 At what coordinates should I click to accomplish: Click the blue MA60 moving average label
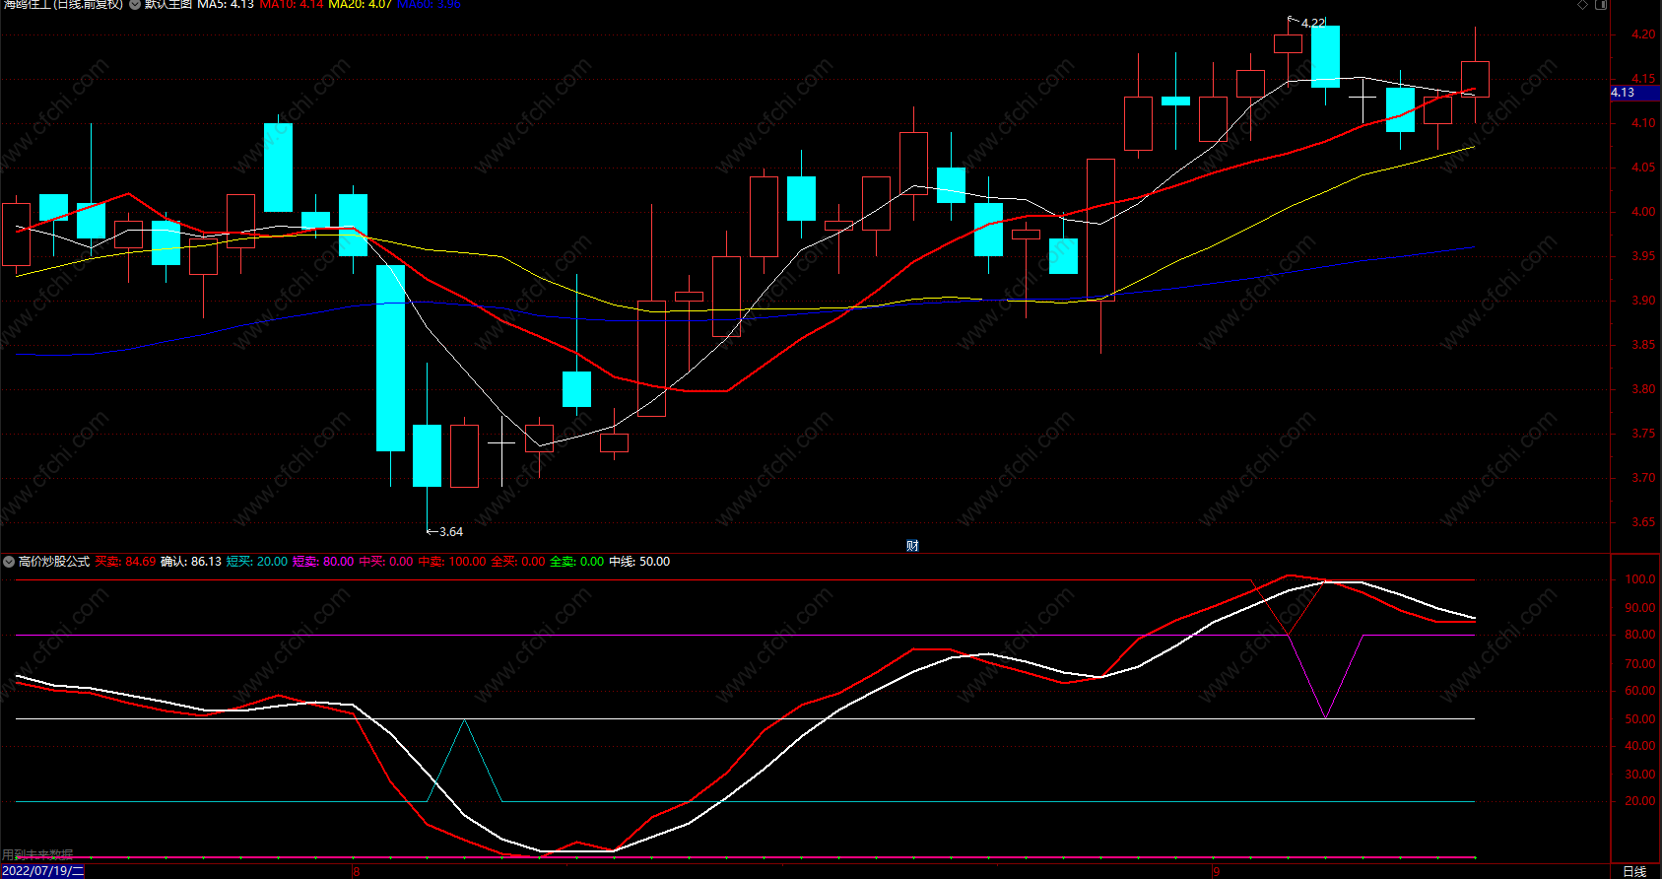pyautogui.click(x=429, y=5)
